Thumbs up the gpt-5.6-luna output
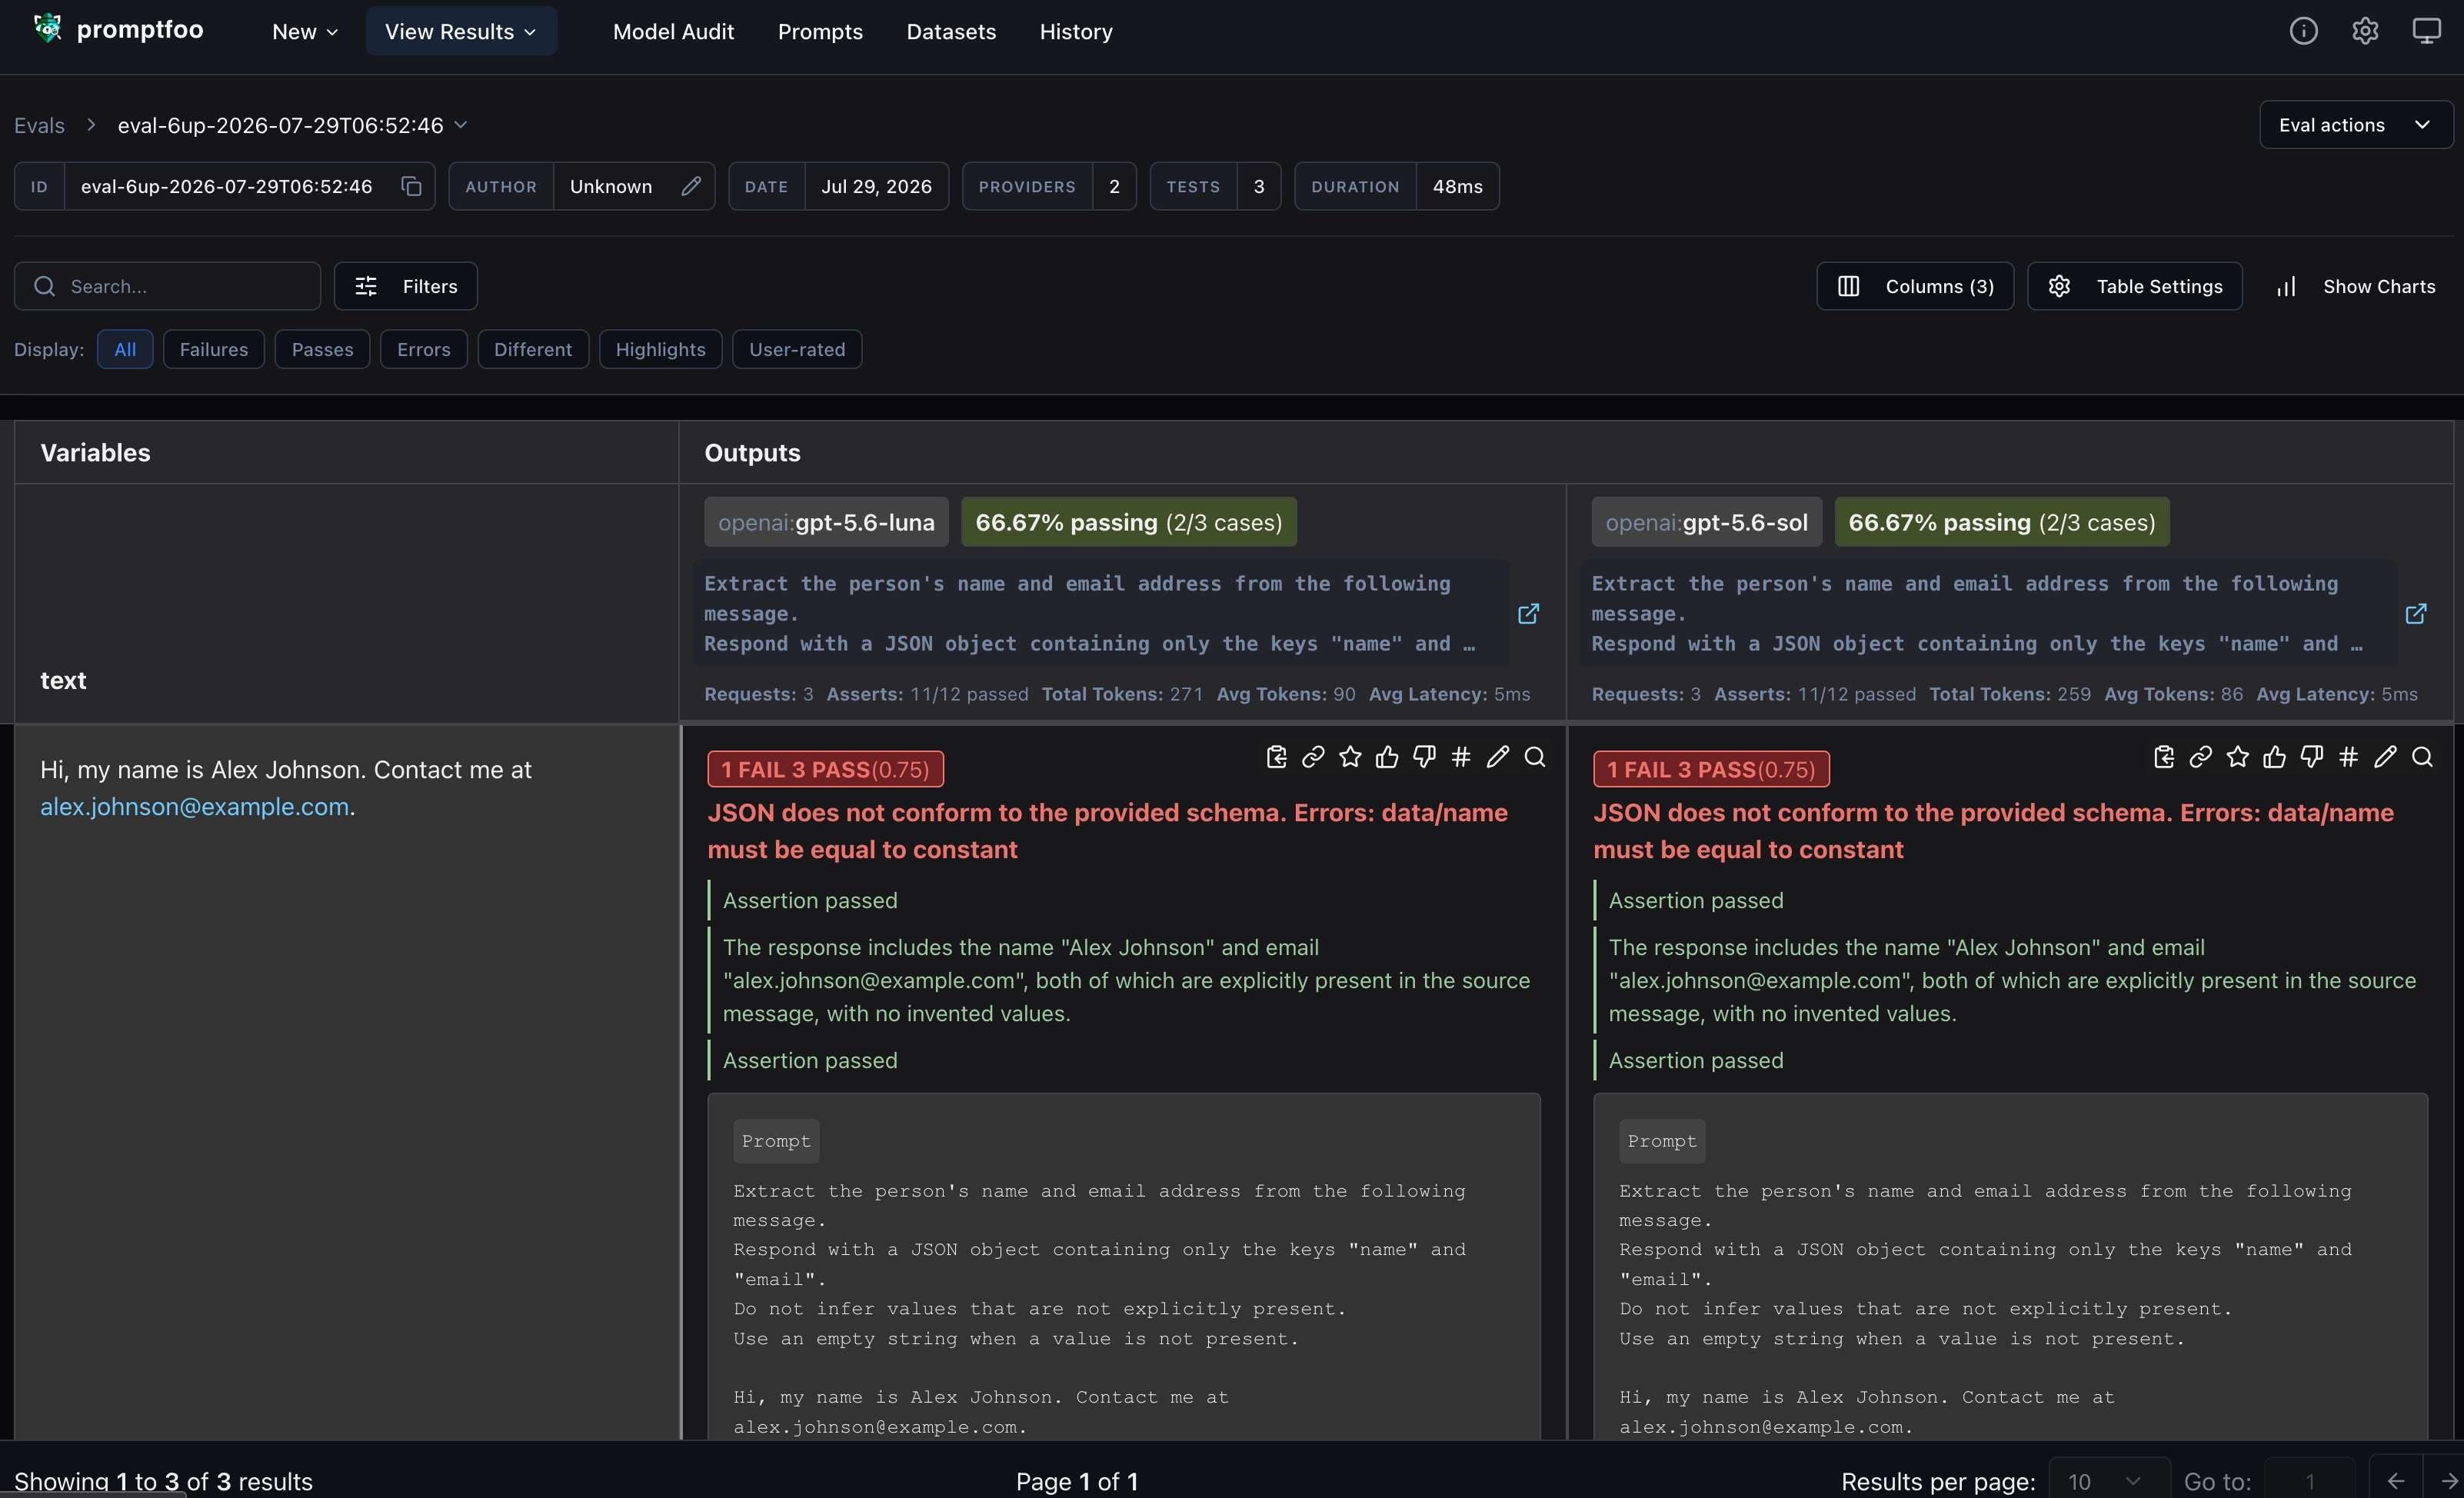 pos(1387,757)
